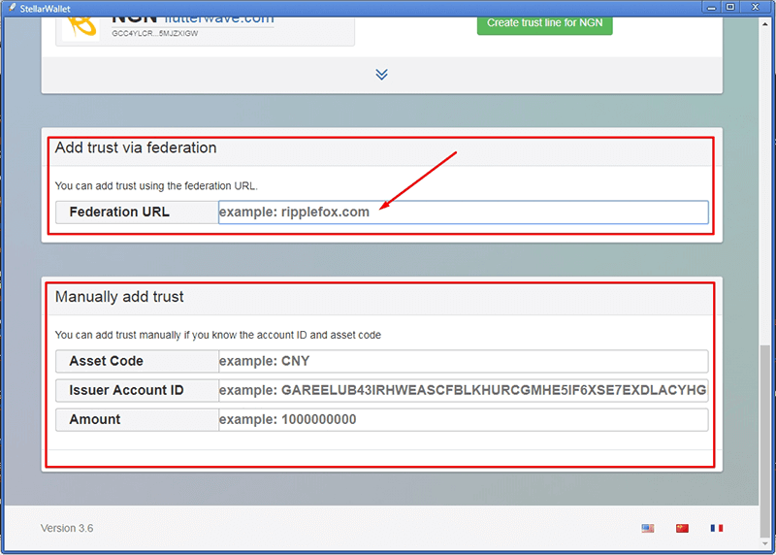
Task: Open the flutterwave.com link
Action: click(x=219, y=19)
